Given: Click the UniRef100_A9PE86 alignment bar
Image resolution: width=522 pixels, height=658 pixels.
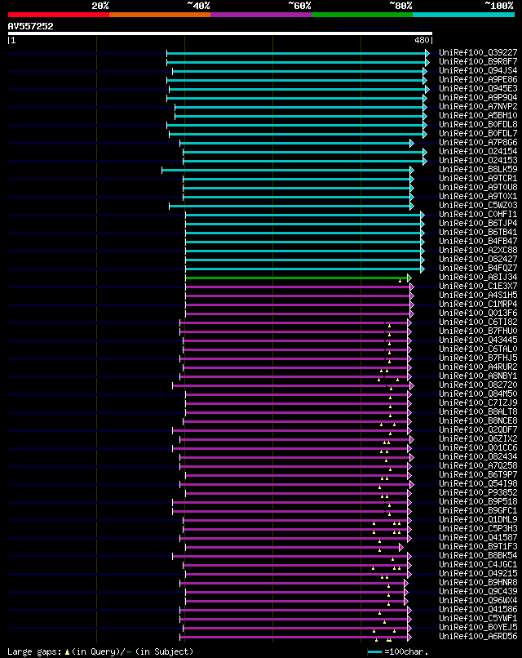Looking at the screenshot, I should pyautogui.click(x=296, y=80).
